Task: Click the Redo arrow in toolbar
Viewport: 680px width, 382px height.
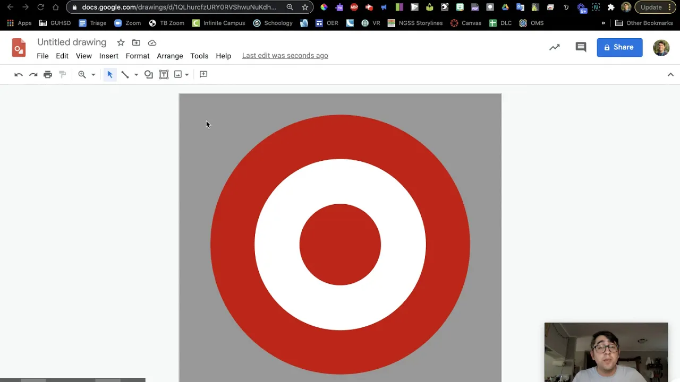Action: [33, 75]
